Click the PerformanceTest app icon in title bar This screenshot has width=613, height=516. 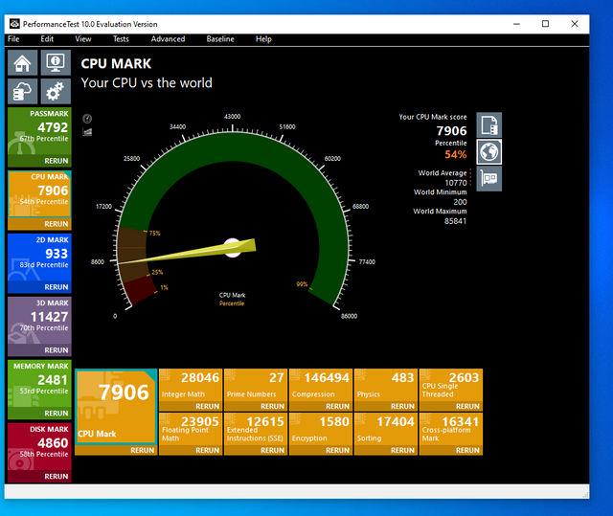pos(15,24)
